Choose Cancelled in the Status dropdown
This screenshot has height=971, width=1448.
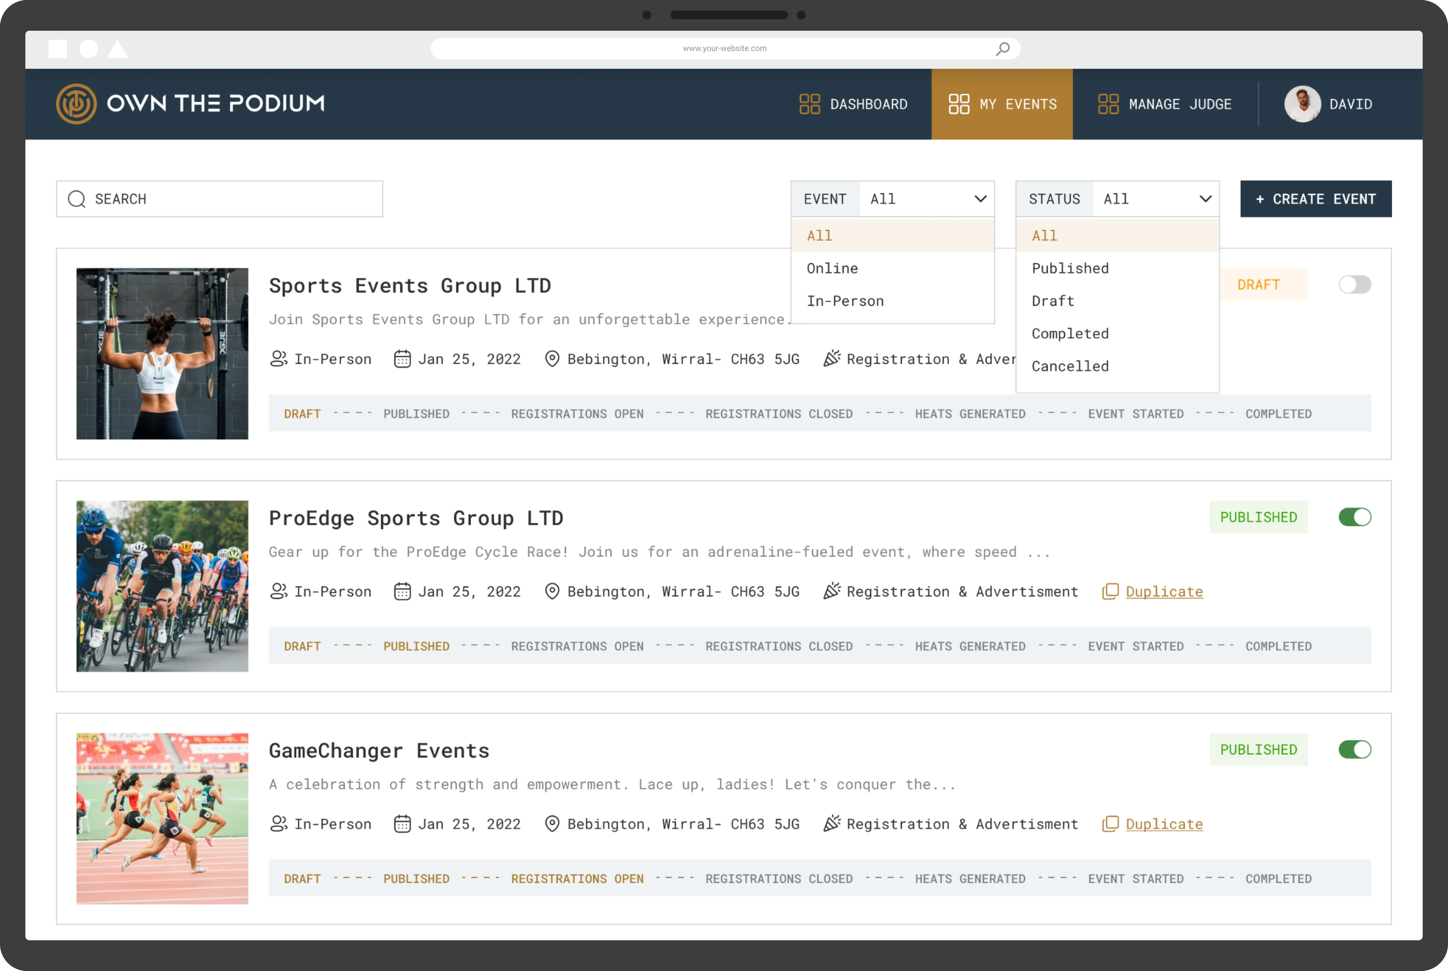coord(1117,366)
